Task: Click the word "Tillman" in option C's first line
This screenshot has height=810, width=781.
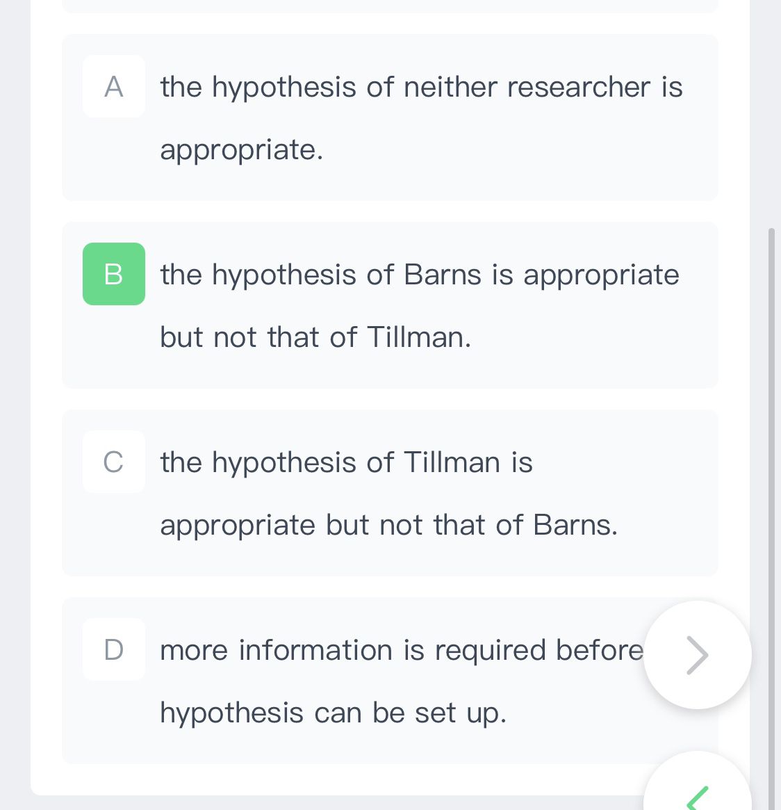Action: pyautogui.click(x=452, y=463)
